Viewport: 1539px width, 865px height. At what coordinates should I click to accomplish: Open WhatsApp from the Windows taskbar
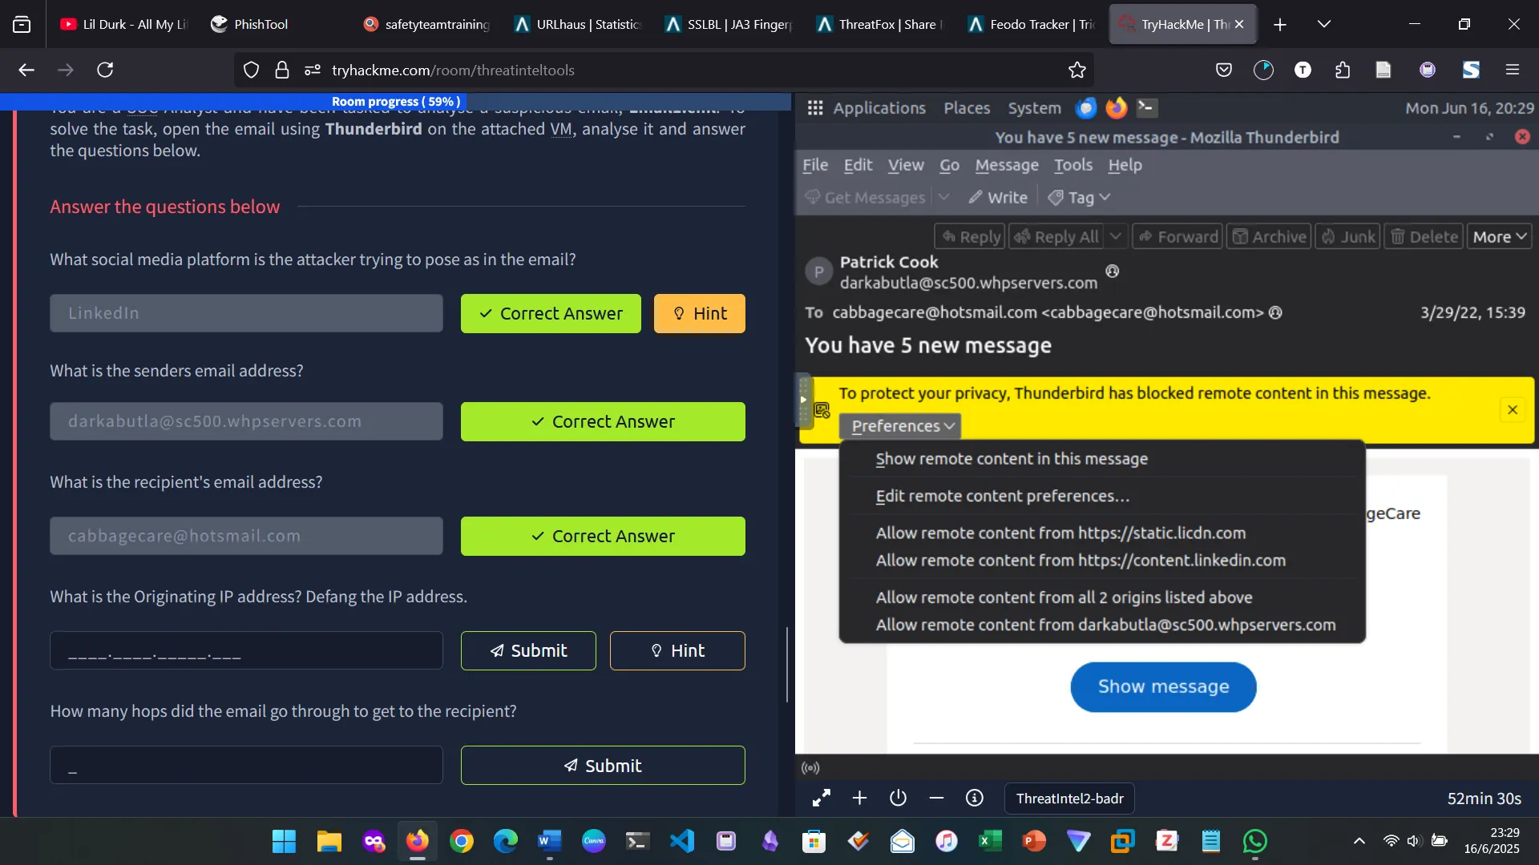pyautogui.click(x=1254, y=841)
